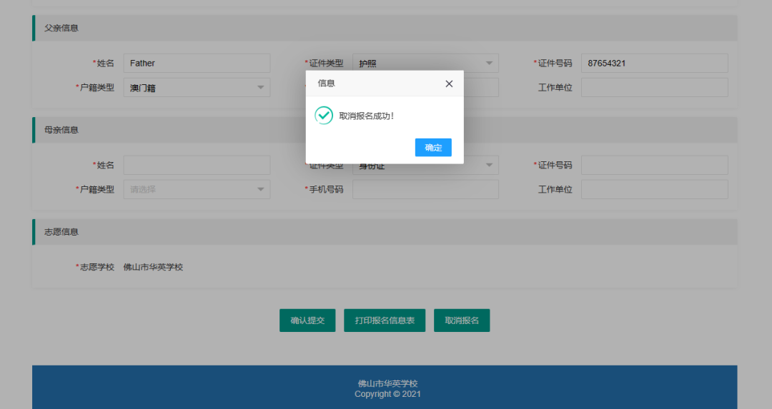Click the mother's 工作单位 input field
The width and height of the screenshot is (772, 409).
click(654, 189)
